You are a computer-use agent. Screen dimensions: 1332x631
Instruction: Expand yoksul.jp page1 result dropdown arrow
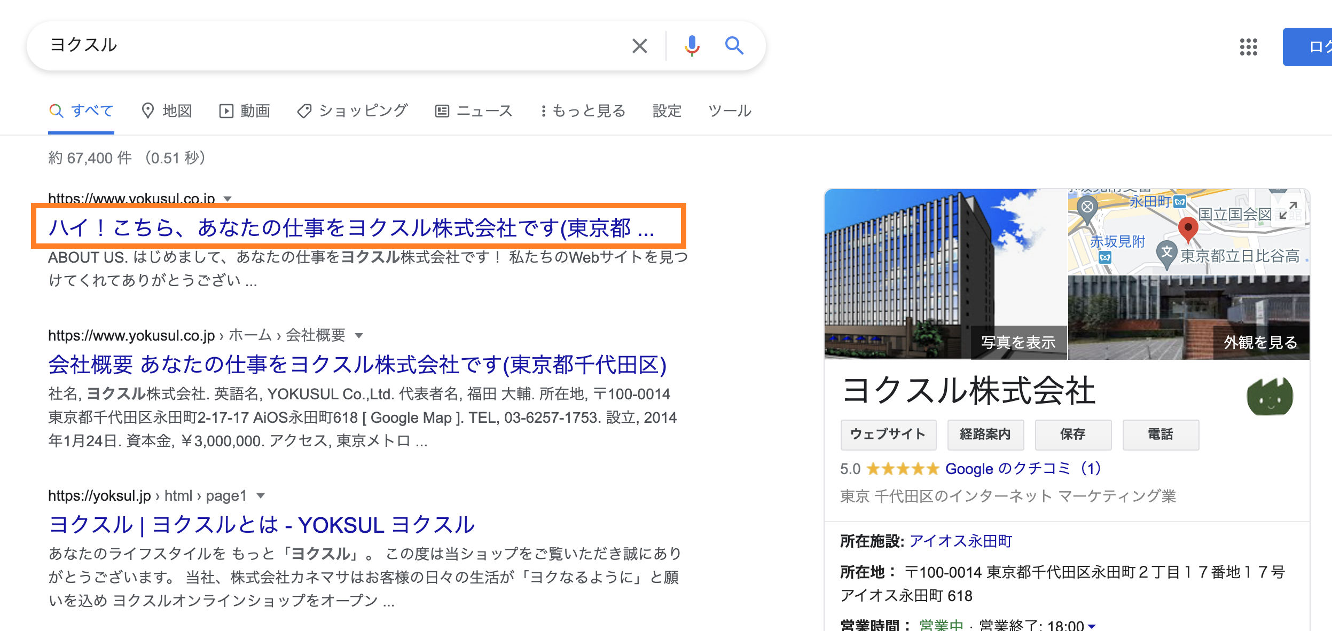point(261,496)
